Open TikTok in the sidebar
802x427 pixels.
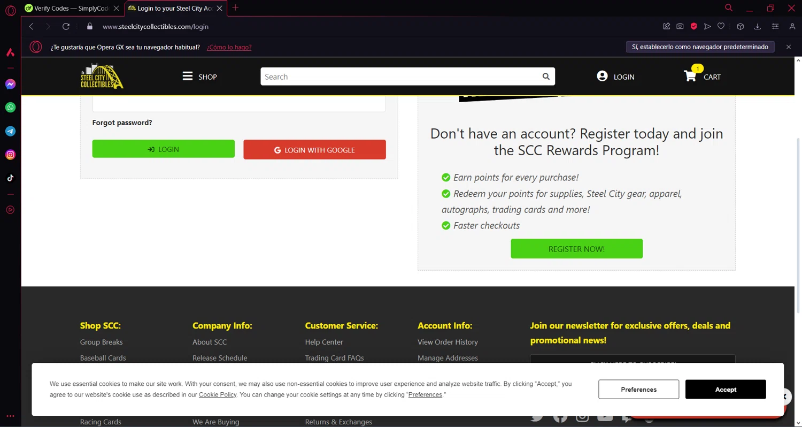[x=10, y=178]
